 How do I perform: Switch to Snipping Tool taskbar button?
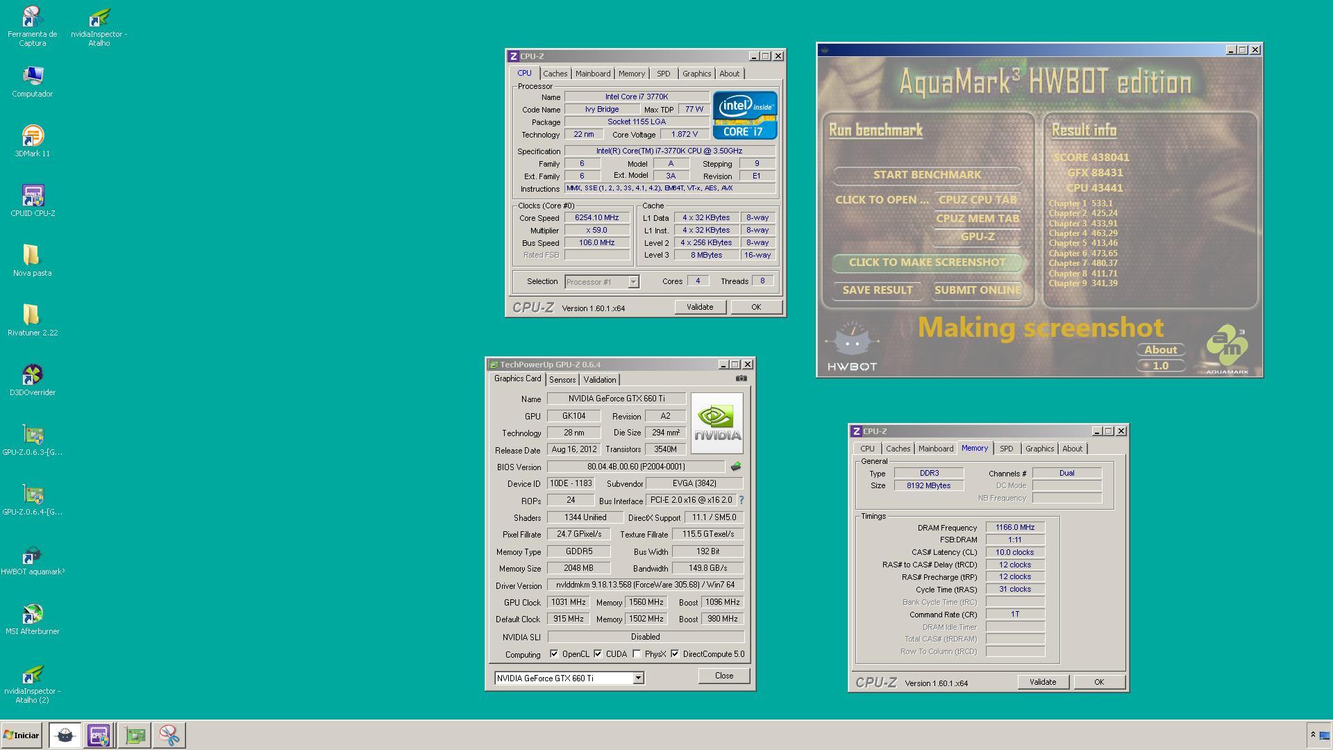(x=169, y=735)
